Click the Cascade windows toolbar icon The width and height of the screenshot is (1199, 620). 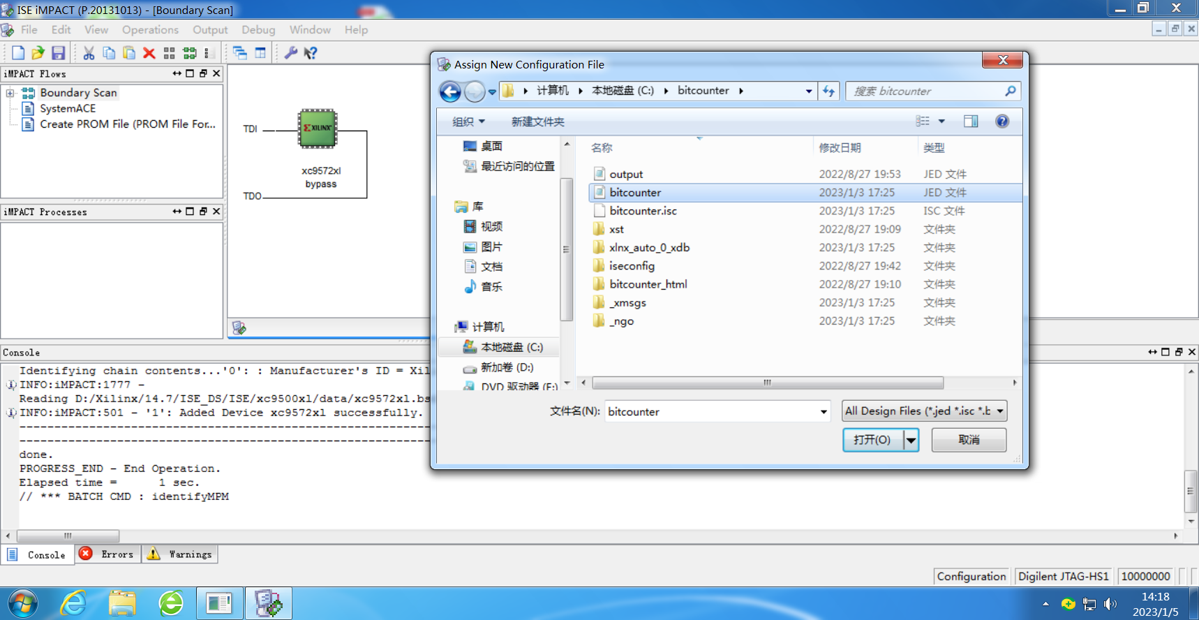(x=240, y=53)
